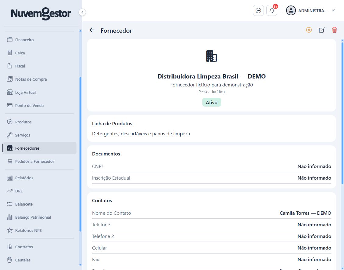Click the Fornecedor fictício para demonstração subtitle

[211, 85]
